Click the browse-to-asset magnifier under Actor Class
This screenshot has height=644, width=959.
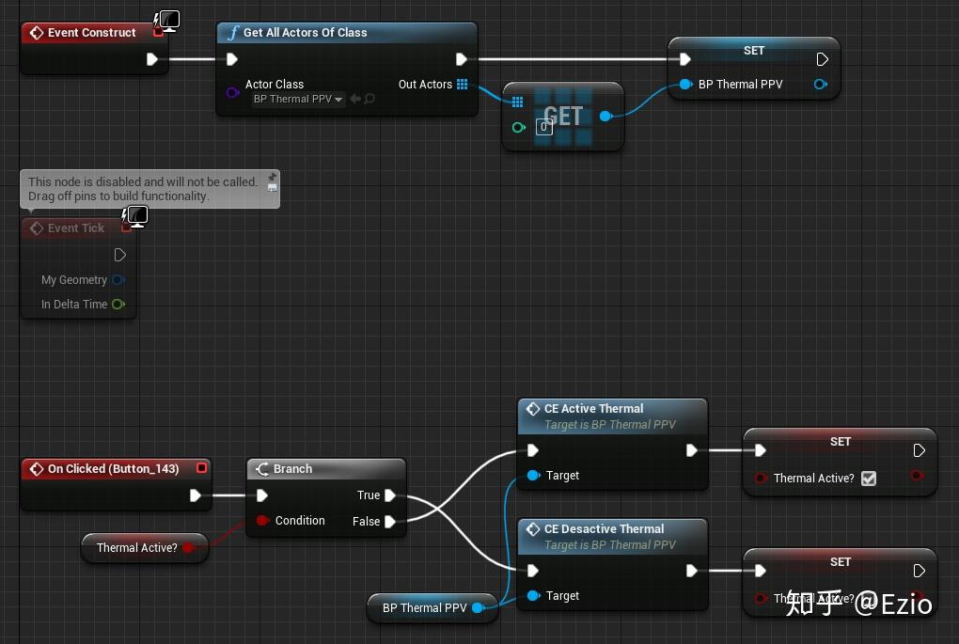[369, 99]
